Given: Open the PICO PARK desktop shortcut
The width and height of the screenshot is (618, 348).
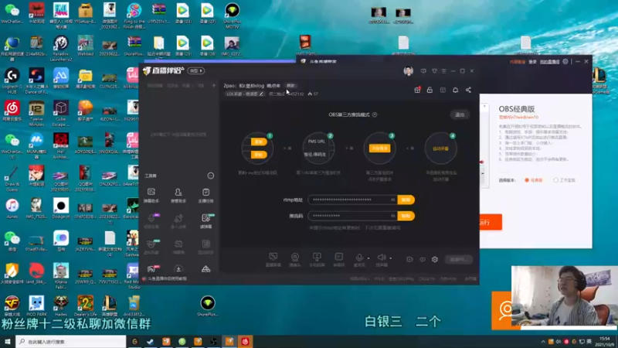Looking at the screenshot, I should tap(36, 306).
